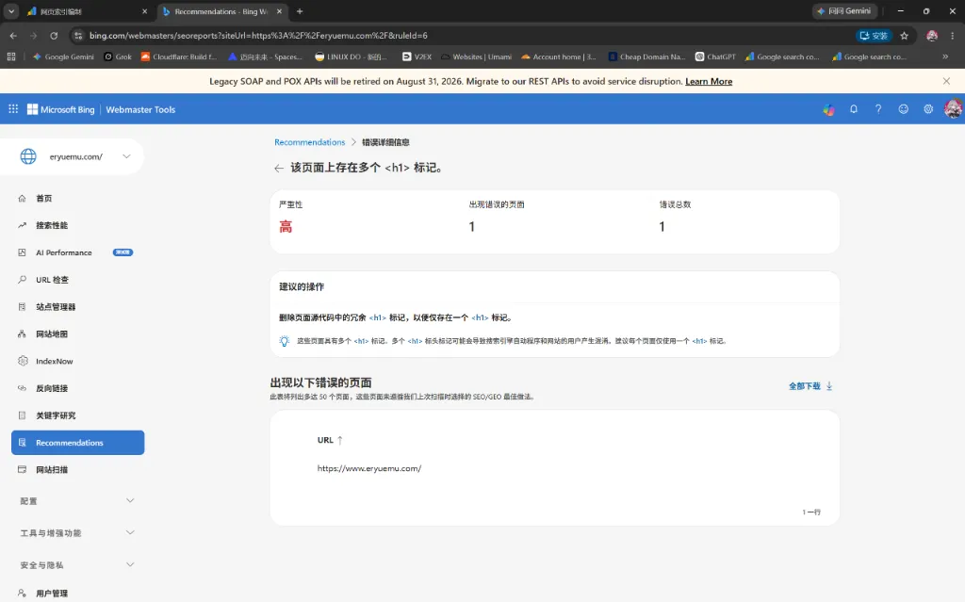Click the browser back arrow
Image resolution: width=965 pixels, height=602 pixels.
click(13, 36)
